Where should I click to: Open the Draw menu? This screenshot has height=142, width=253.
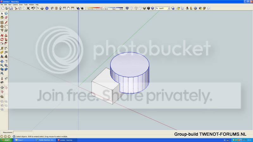coord(21,5)
